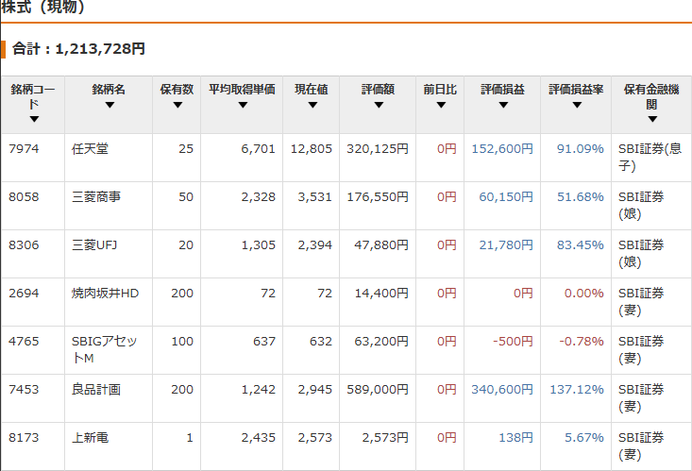Click sort arrow under 銘柄コード header

click(x=34, y=120)
